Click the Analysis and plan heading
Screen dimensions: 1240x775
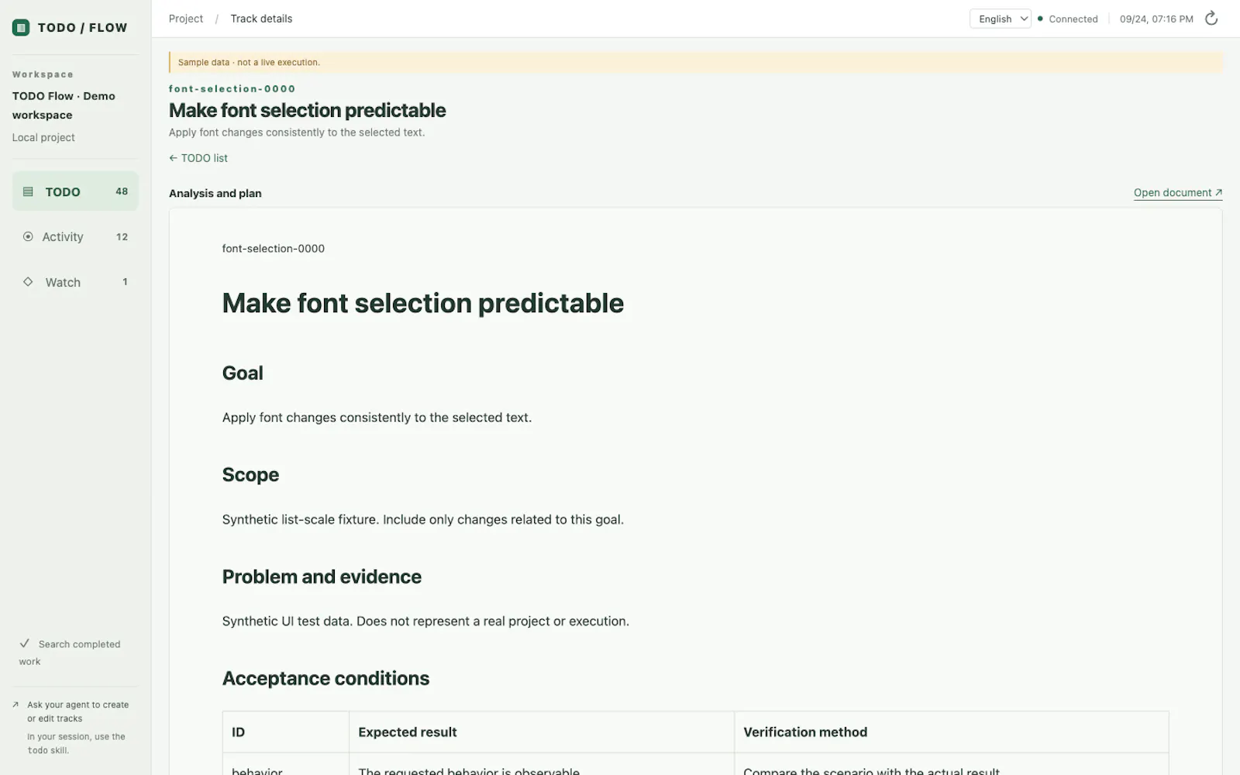[215, 193]
